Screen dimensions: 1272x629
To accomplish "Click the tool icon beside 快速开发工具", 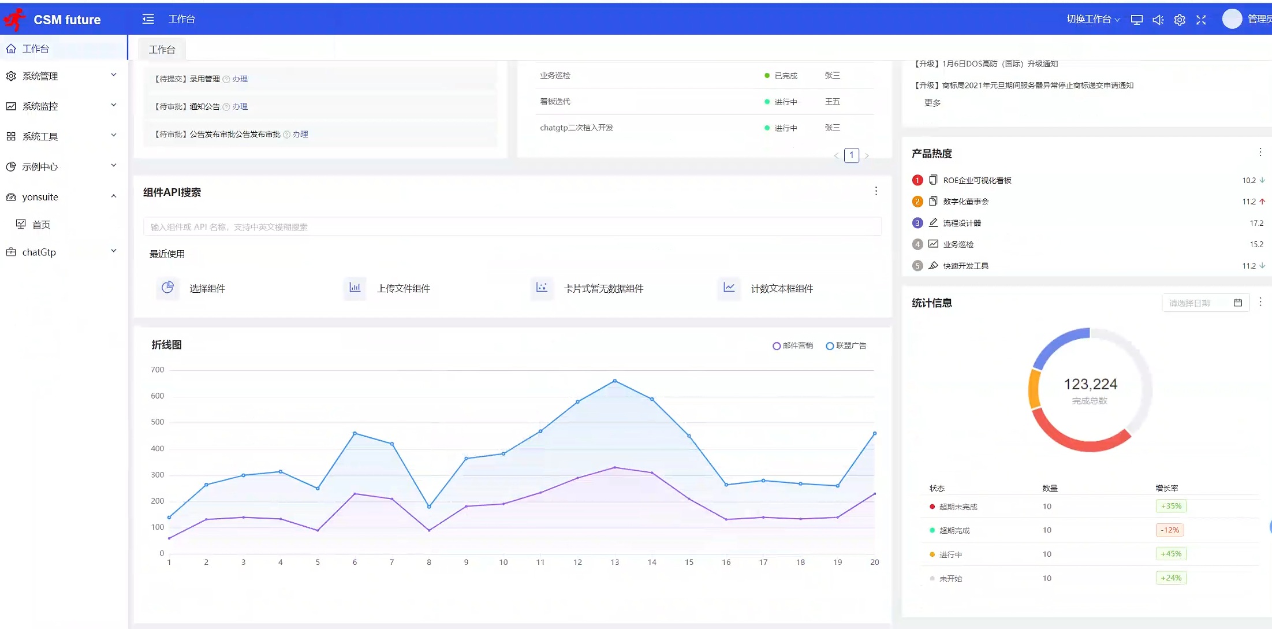I will tap(933, 265).
